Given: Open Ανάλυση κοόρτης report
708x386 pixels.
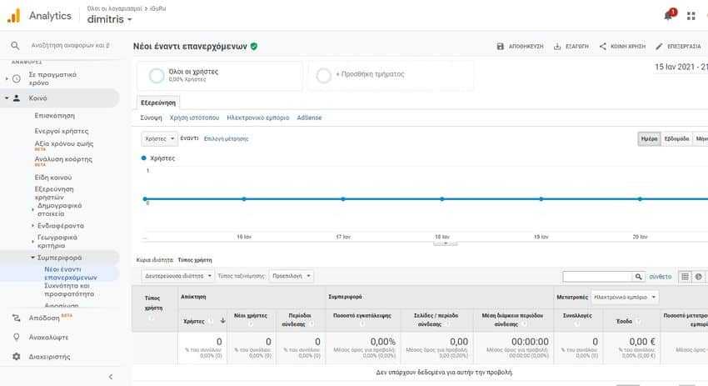Looking at the screenshot, I should [x=63, y=159].
